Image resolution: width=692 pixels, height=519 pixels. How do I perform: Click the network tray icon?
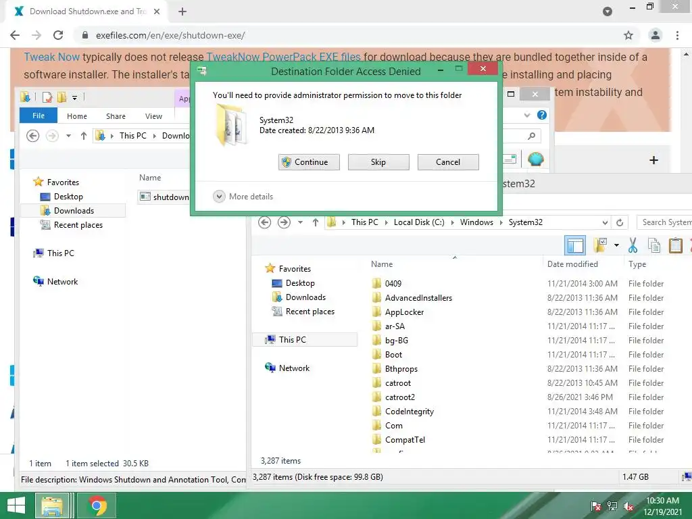612,506
